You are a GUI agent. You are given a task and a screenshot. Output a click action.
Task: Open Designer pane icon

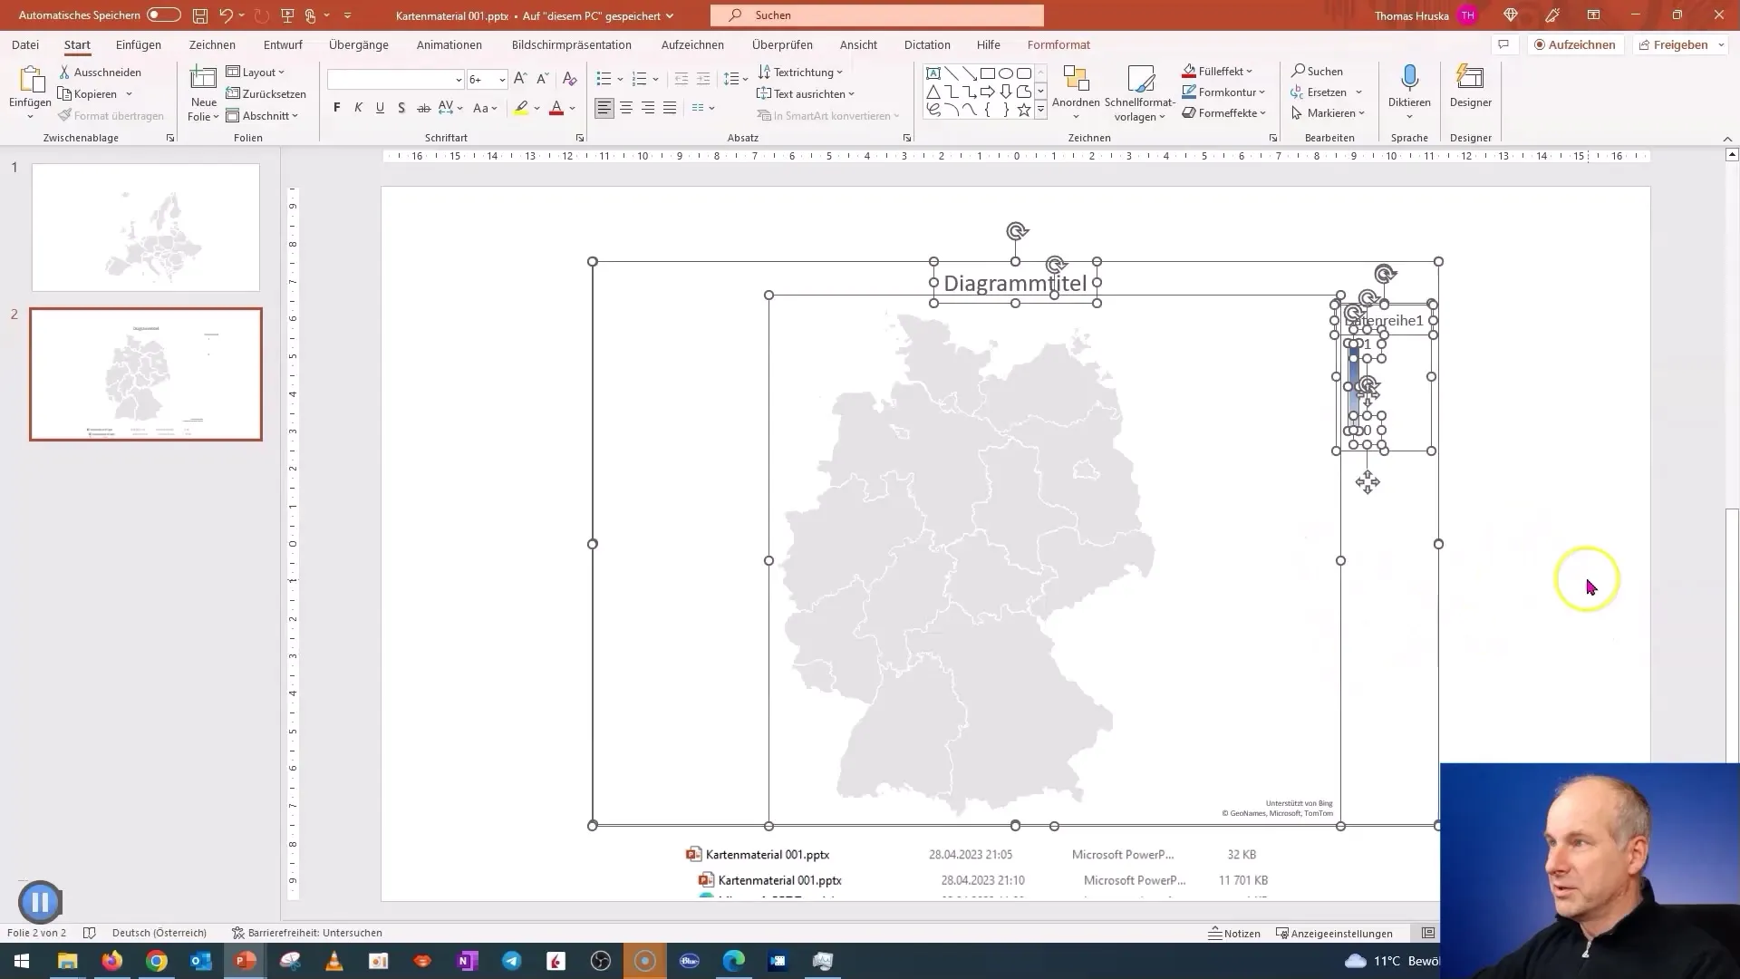click(x=1470, y=78)
